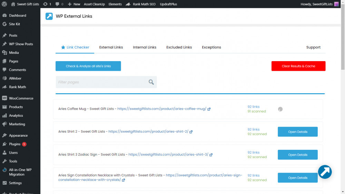Open the Support tab

pyautogui.click(x=313, y=47)
